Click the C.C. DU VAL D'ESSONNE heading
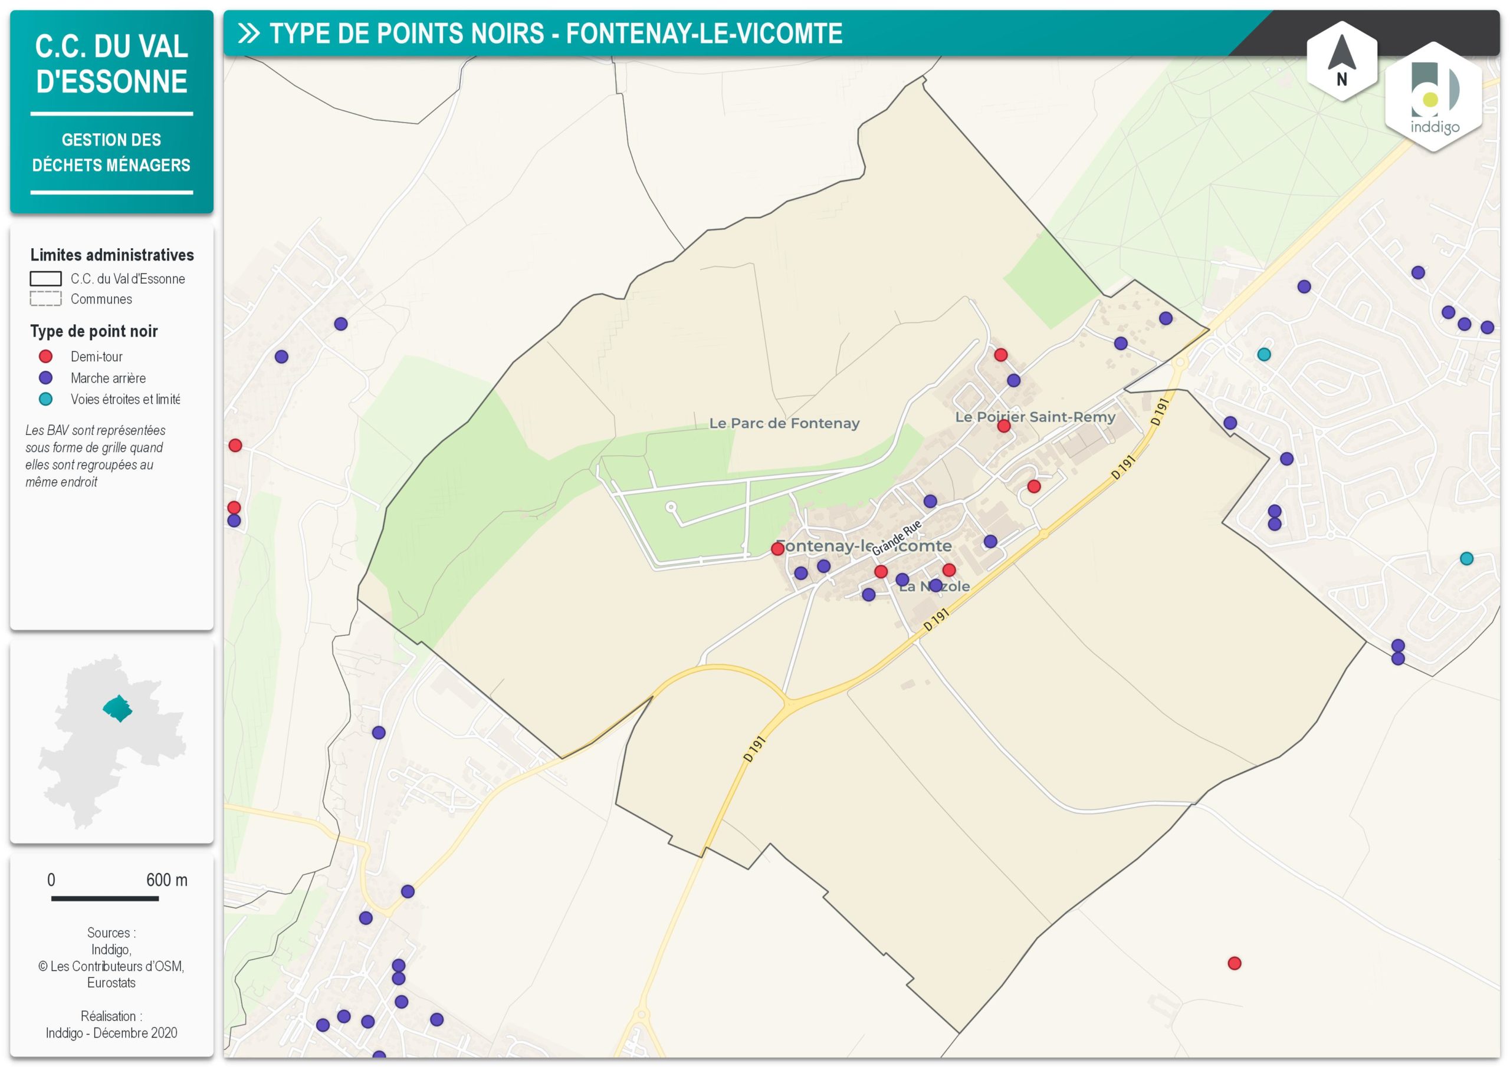 [111, 64]
